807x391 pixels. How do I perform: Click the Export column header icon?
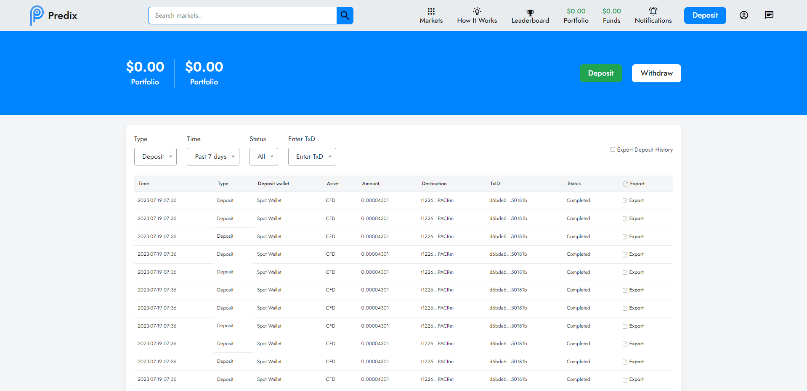coord(626,184)
